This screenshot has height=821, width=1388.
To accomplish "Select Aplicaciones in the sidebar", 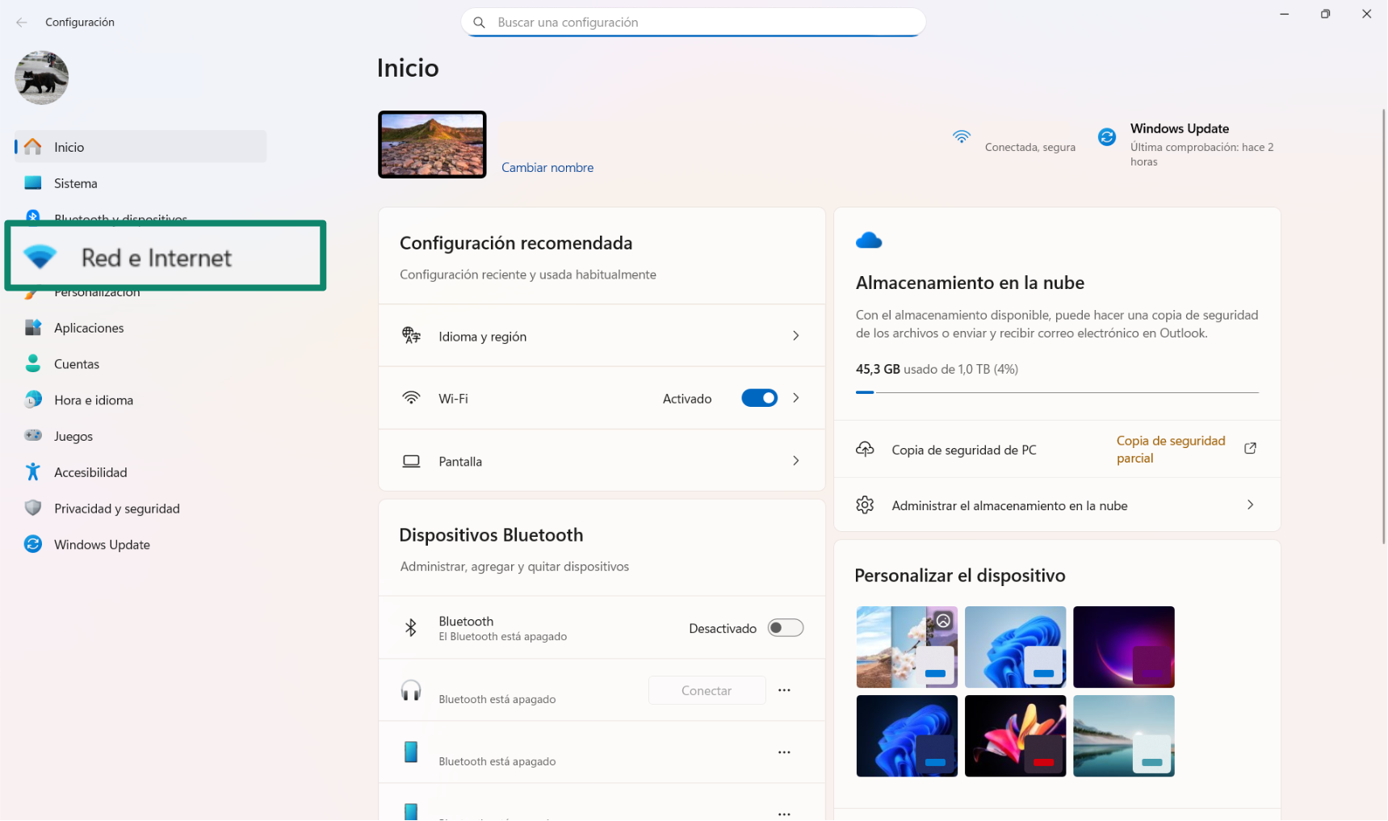I will click(x=89, y=328).
